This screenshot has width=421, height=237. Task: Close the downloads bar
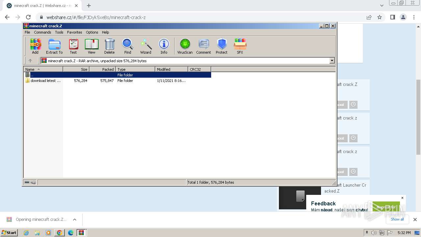pos(415,220)
